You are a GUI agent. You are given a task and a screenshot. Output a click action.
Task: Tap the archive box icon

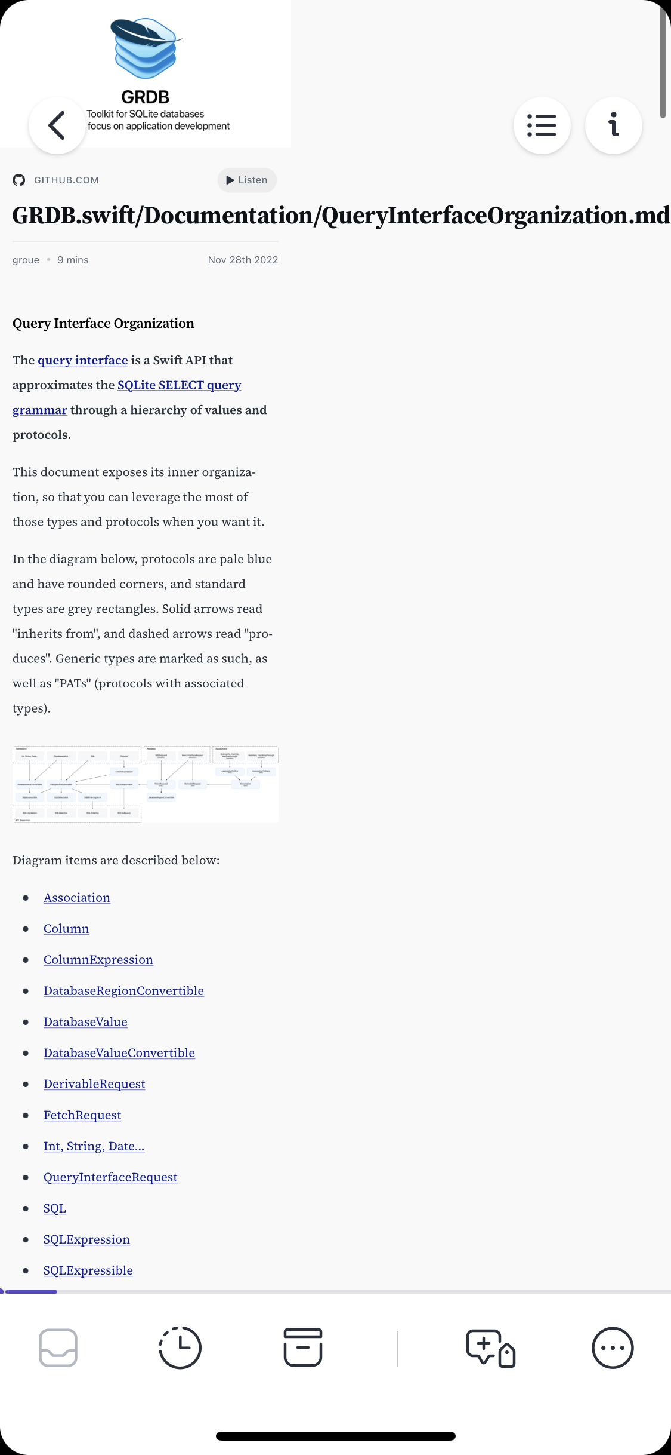coord(303,1347)
